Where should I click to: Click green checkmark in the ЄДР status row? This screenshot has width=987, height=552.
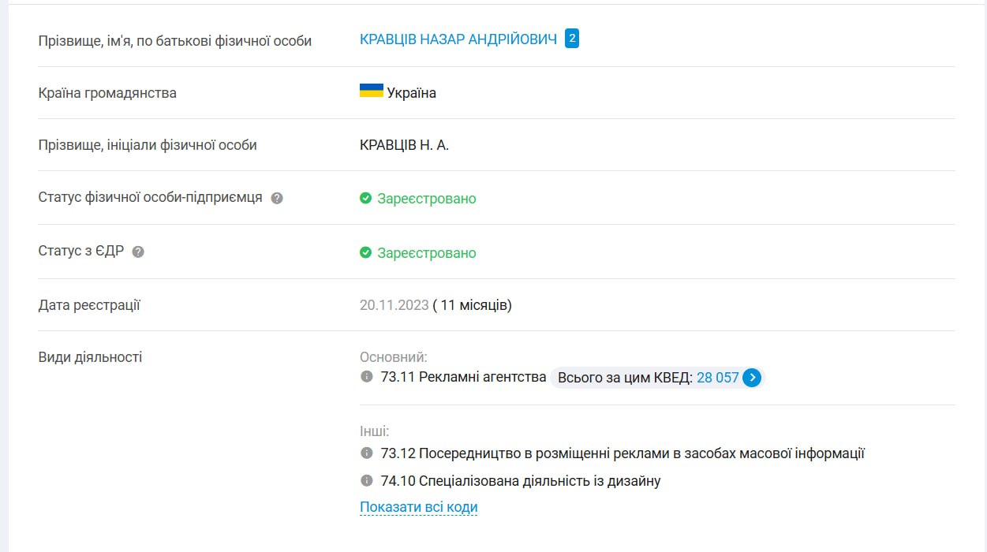[365, 252]
